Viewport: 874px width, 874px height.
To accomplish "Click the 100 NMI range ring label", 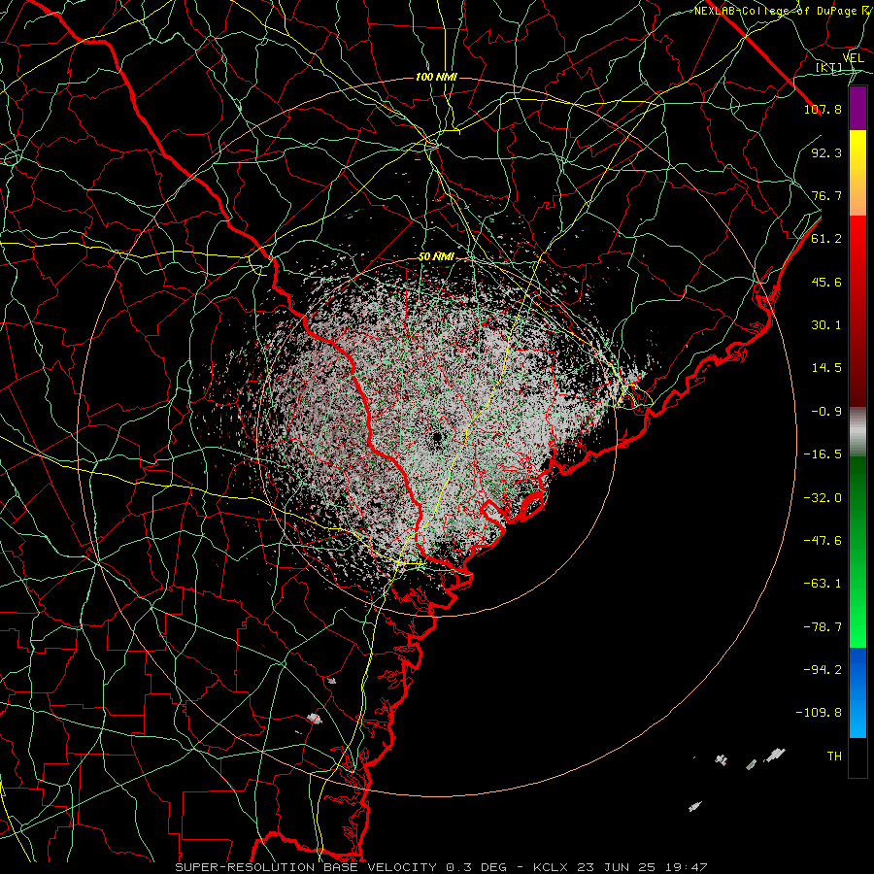I will (436, 77).
